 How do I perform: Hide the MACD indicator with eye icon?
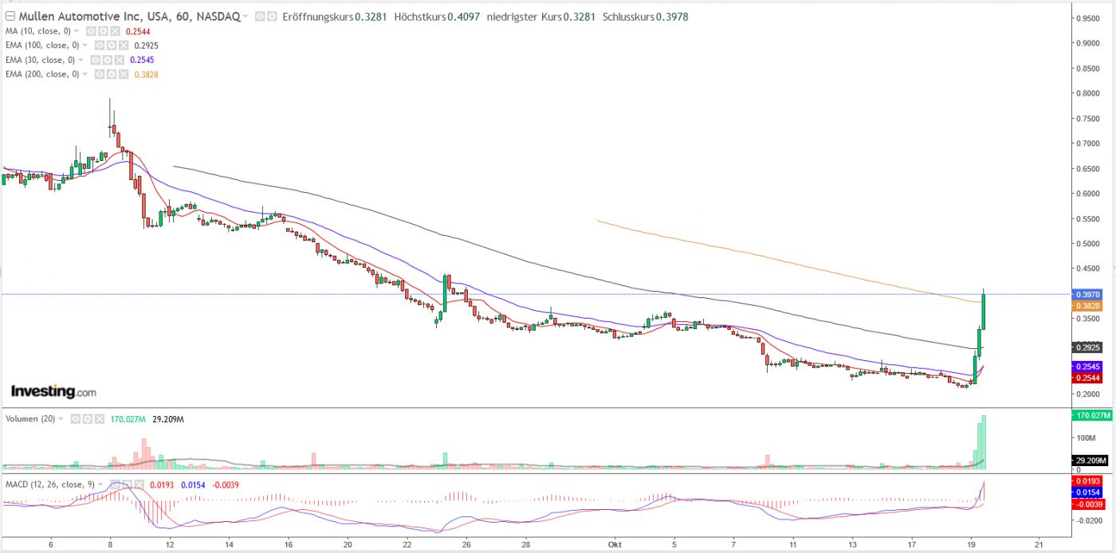[115, 484]
